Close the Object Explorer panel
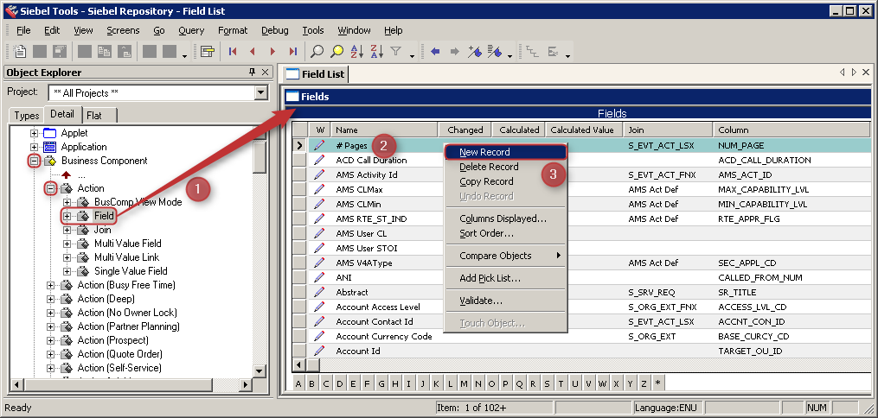The height and width of the screenshot is (418, 878). (266, 72)
